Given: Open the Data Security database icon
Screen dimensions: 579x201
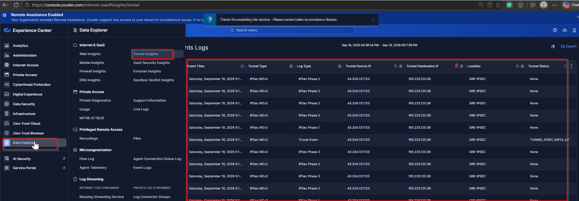Looking at the screenshot, I should [7, 104].
